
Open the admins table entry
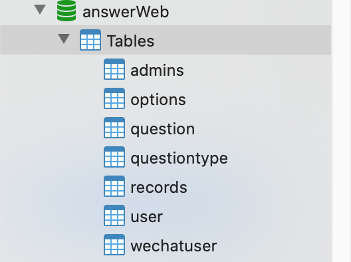point(157,70)
